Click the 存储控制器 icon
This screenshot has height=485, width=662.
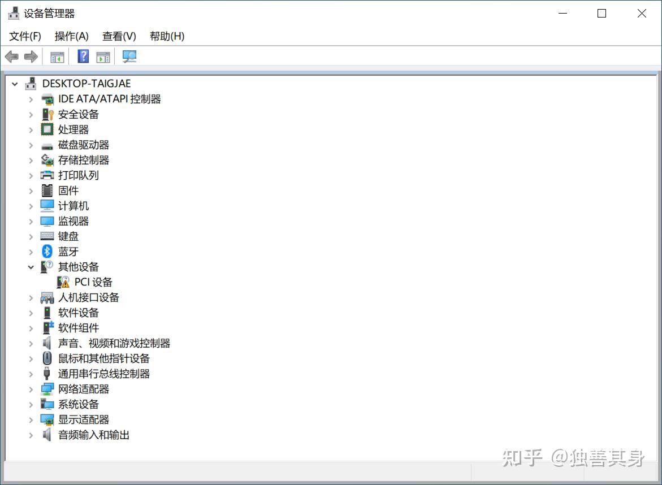(x=47, y=160)
